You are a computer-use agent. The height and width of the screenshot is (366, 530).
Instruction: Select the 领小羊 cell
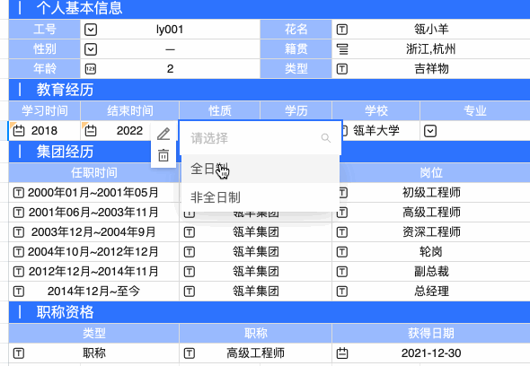point(431,30)
